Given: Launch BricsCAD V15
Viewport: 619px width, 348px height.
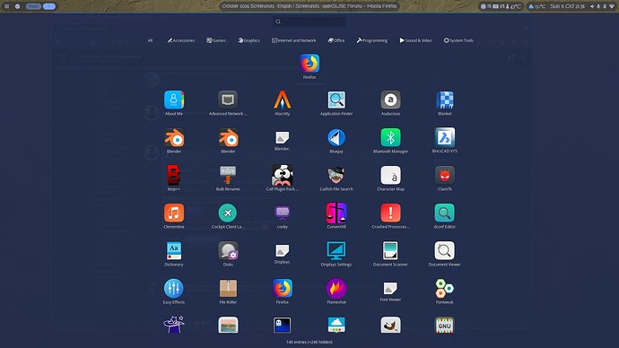Looking at the screenshot, I should click(x=444, y=141).
